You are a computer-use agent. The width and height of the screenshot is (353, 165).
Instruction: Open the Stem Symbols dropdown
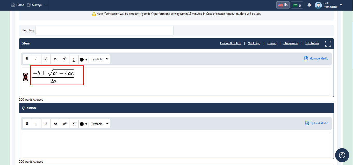[x=99, y=59]
